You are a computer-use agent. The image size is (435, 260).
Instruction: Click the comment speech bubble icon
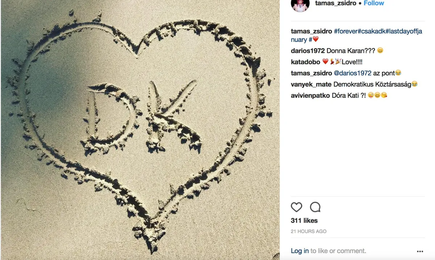tap(315, 207)
